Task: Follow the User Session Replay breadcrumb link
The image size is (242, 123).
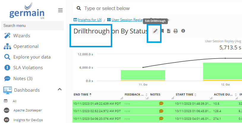Action: click(127, 20)
